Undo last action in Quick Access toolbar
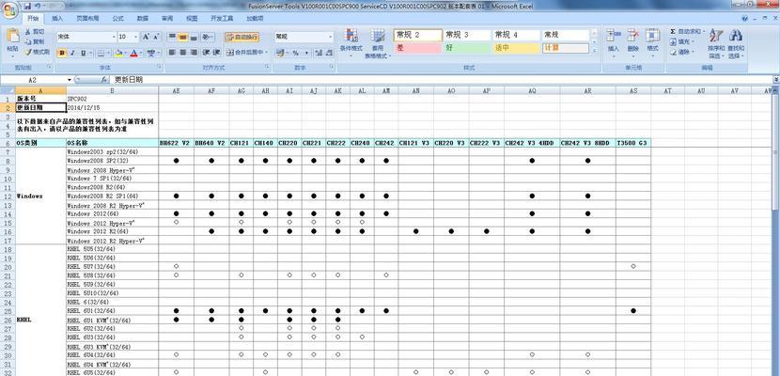Image resolution: width=780 pixels, height=376 pixels. (x=38, y=6)
